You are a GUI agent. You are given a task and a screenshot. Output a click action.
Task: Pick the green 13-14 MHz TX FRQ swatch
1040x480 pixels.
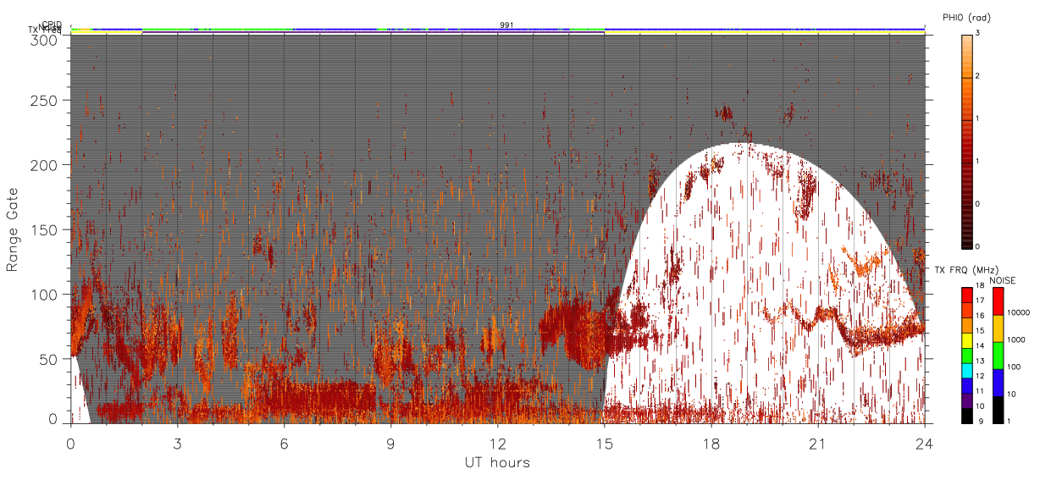tap(966, 356)
